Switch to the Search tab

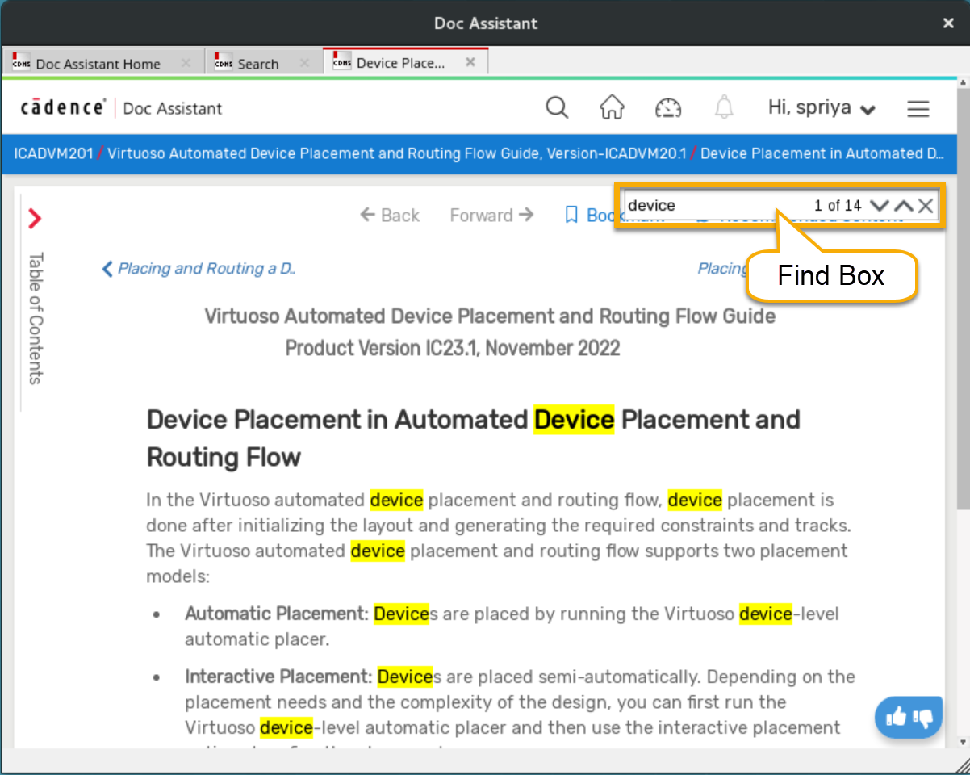(x=257, y=64)
